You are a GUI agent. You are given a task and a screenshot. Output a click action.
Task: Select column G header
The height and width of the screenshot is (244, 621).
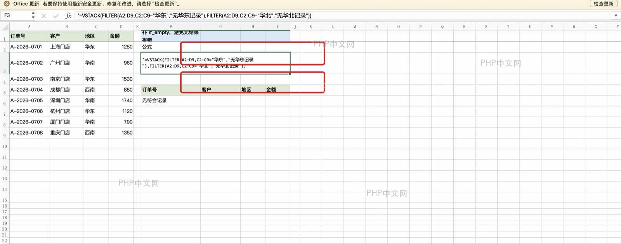tap(220, 27)
